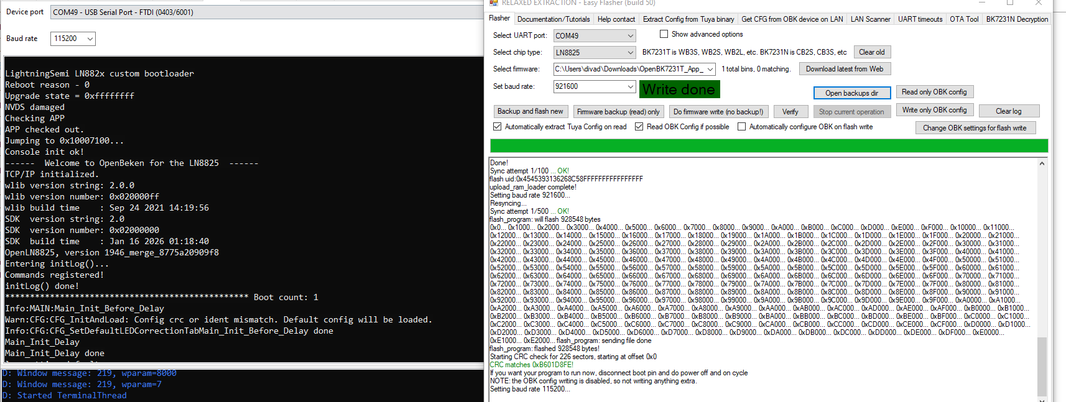Click Write only OBK config button
The height and width of the screenshot is (402, 1066).
tap(934, 110)
